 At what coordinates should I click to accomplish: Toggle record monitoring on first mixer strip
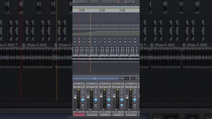click(83, 105)
